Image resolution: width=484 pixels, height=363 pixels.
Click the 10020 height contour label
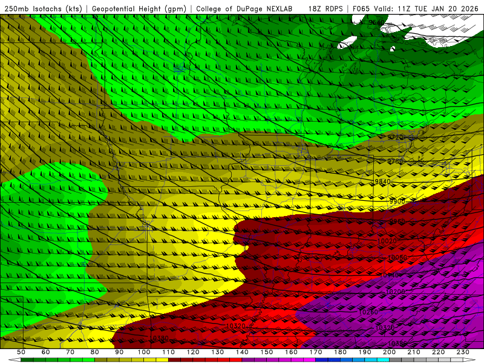[x=387, y=241]
